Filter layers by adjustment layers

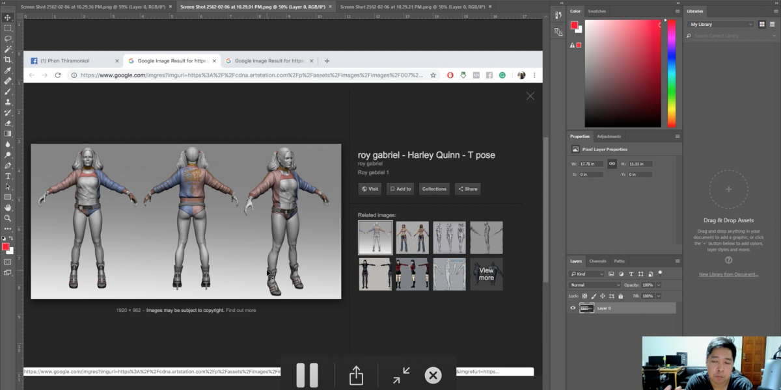click(622, 274)
